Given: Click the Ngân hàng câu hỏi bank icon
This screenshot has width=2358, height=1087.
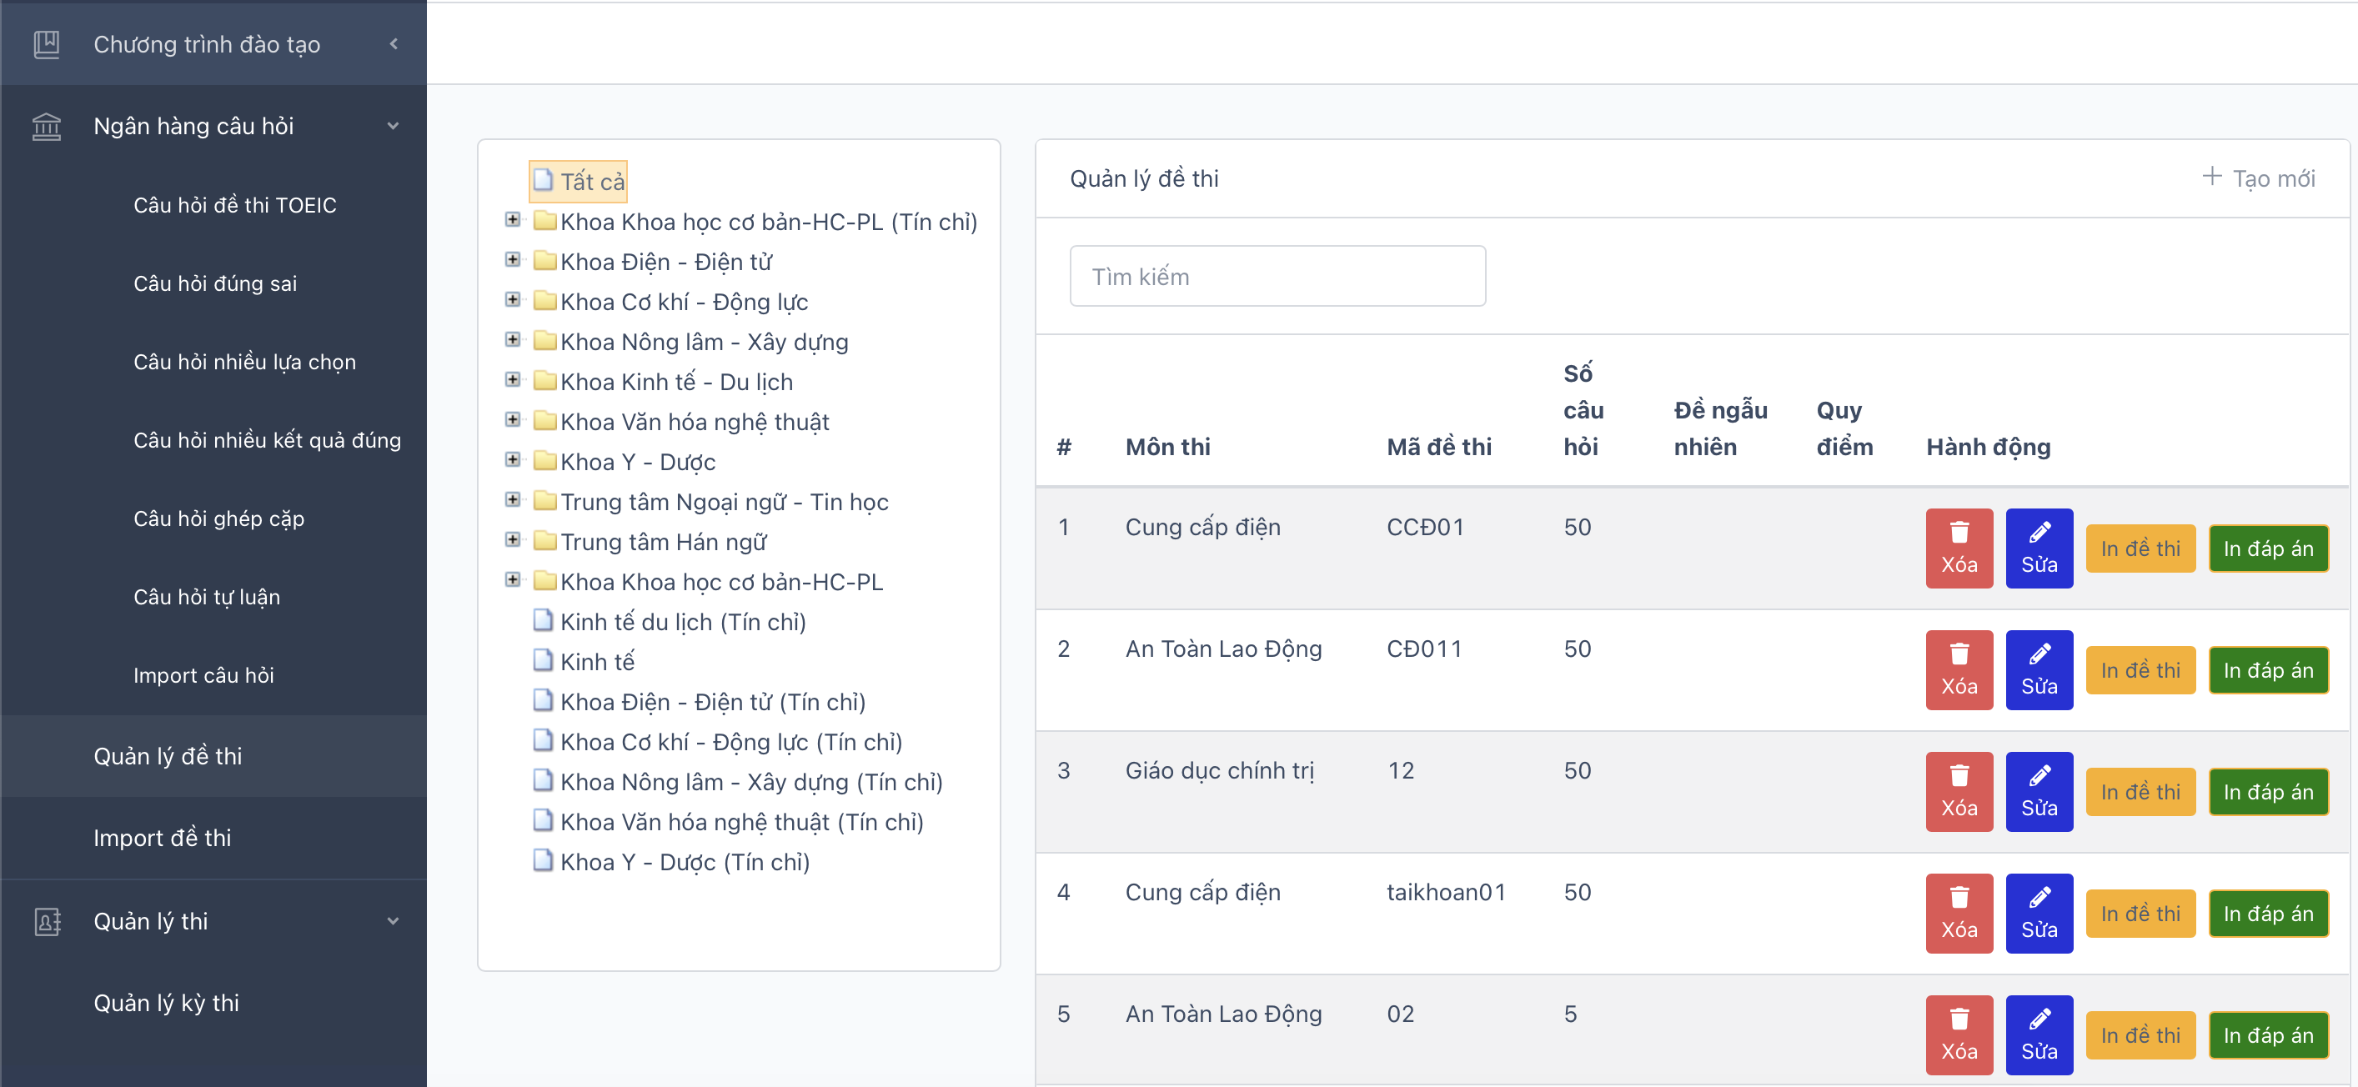Looking at the screenshot, I should click(47, 126).
